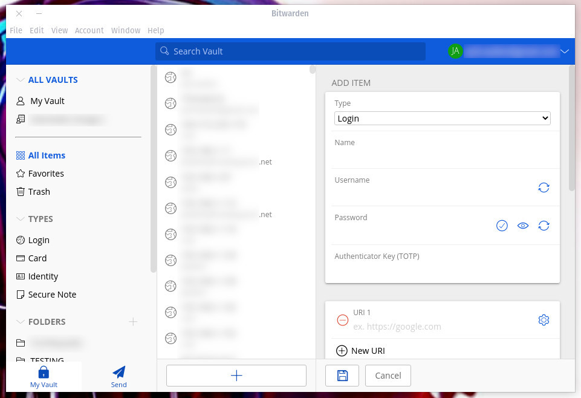Select Secure Note type filter
Image resolution: width=581 pixels, height=398 pixels.
tap(52, 295)
